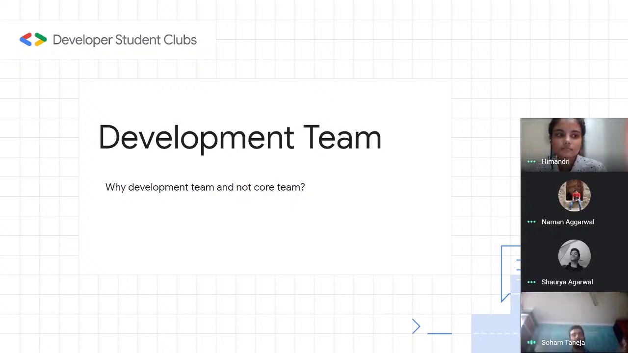Select the Development Team heading
This screenshot has width=628, height=353.
coord(240,138)
